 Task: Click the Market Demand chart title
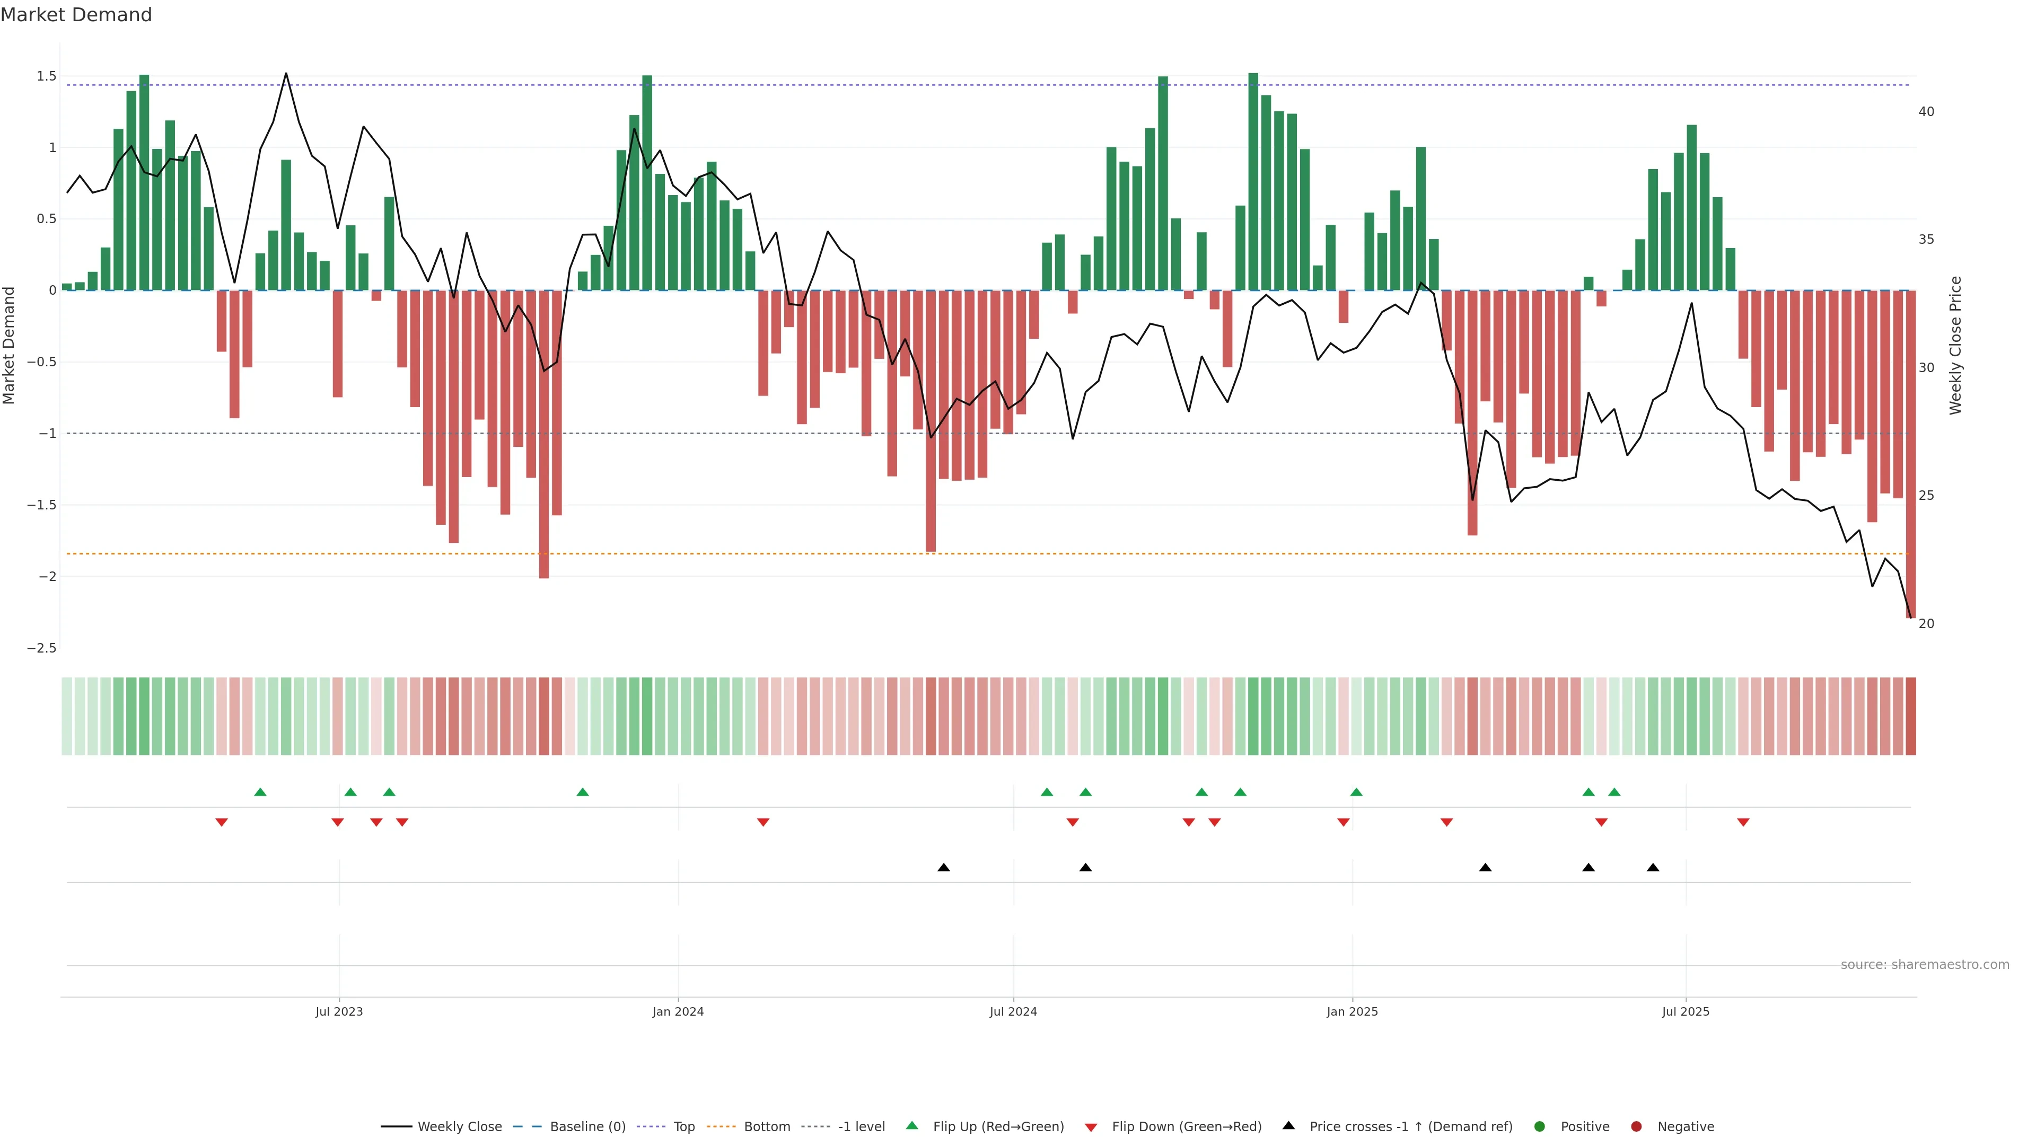[76, 15]
